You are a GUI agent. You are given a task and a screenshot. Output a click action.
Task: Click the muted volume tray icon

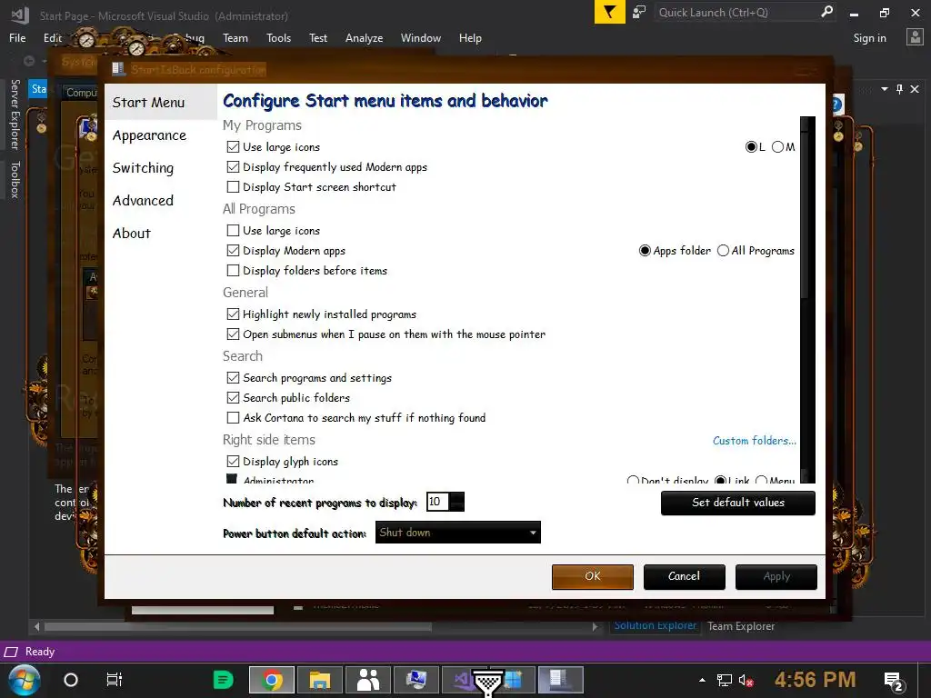coord(746,680)
